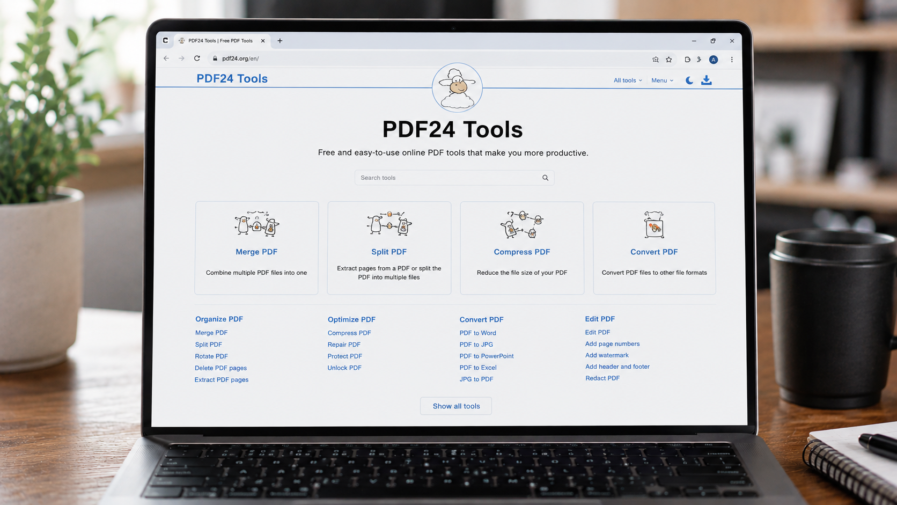
Task: Open the Edit PDF category heading
Action: coord(600,319)
